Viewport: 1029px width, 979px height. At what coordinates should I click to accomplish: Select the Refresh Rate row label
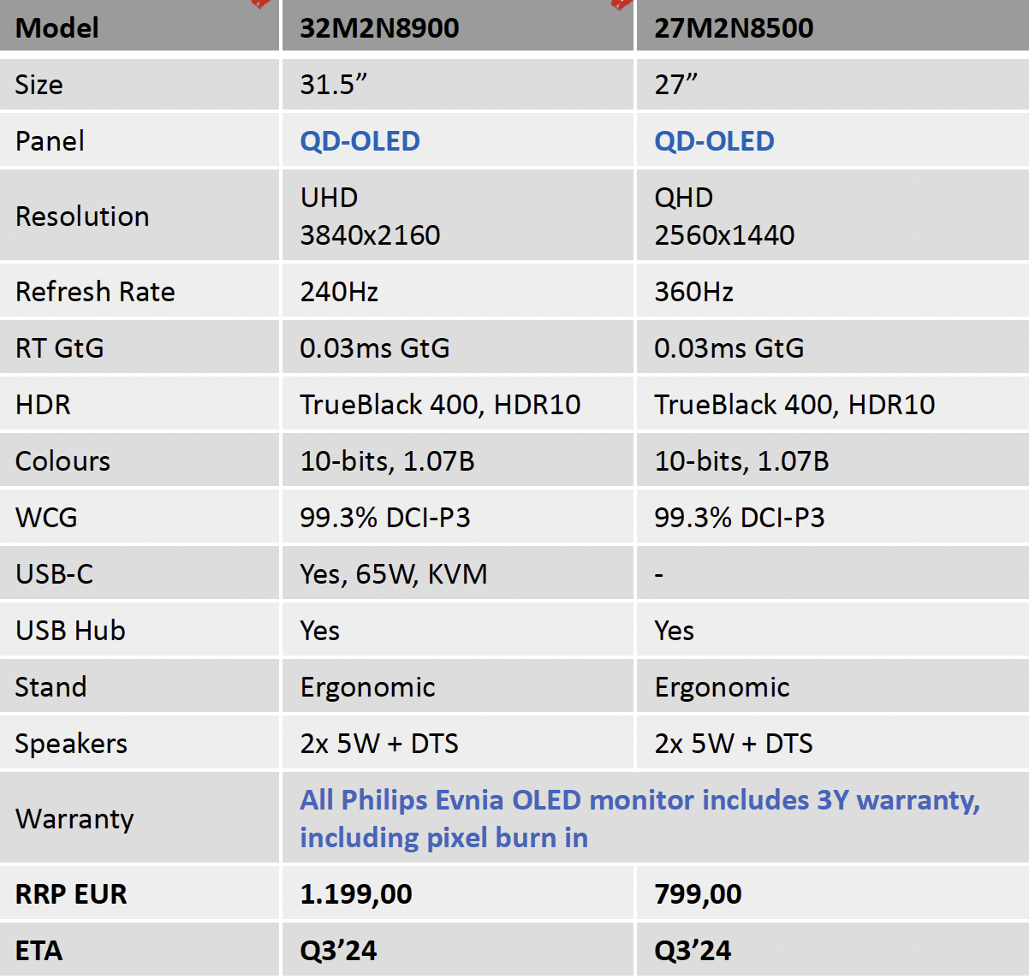tap(95, 292)
